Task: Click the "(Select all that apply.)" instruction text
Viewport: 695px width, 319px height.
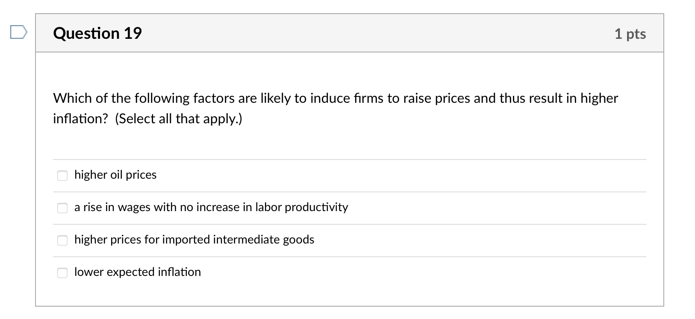Action: [179, 119]
